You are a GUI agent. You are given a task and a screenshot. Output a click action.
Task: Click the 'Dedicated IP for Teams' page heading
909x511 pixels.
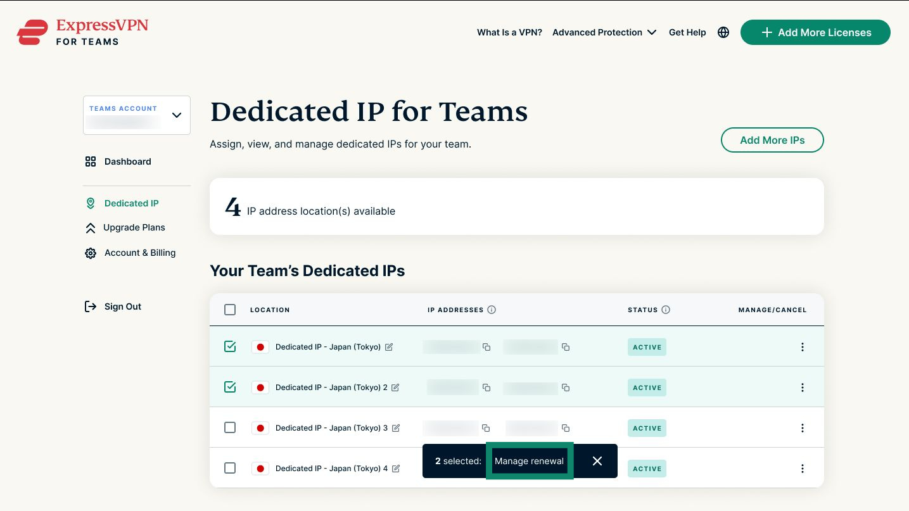click(x=369, y=112)
